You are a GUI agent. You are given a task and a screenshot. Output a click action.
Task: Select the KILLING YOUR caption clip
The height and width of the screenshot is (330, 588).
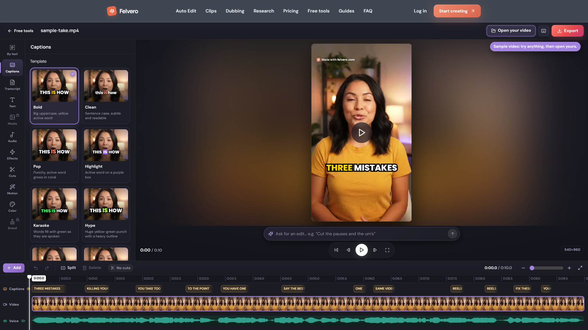tap(98, 289)
